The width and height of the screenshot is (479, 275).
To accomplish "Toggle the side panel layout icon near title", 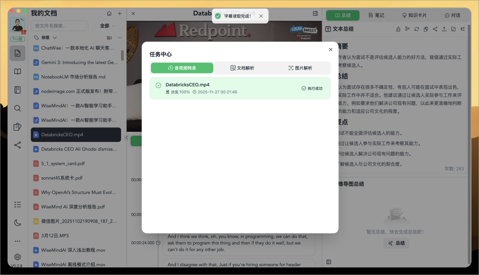I will pyautogui.click(x=315, y=13).
